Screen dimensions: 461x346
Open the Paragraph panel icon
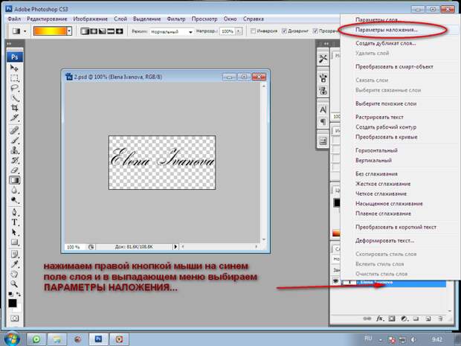(x=323, y=121)
